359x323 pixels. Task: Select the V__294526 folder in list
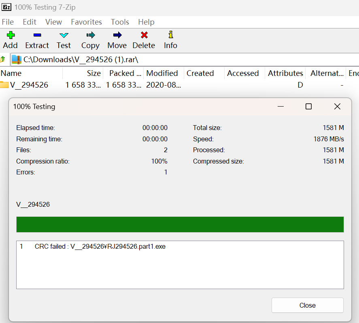28,85
